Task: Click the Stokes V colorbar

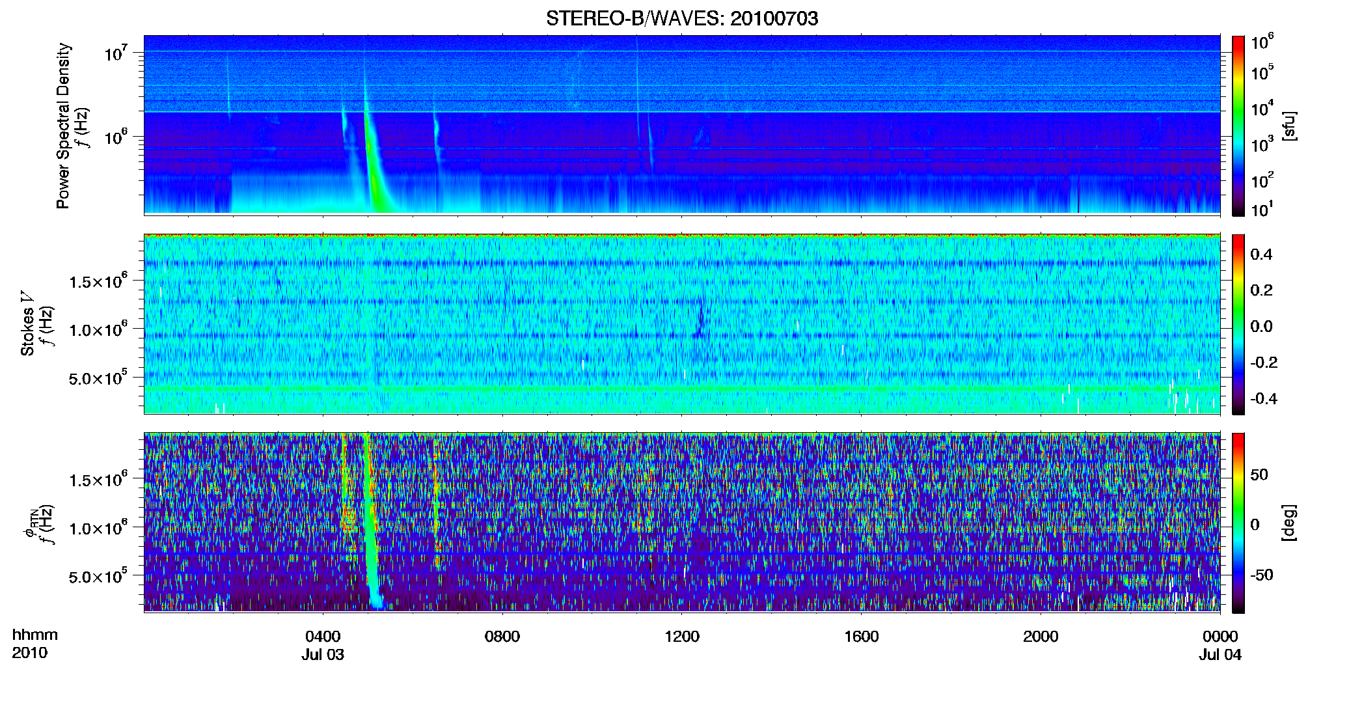Action: click(1238, 324)
